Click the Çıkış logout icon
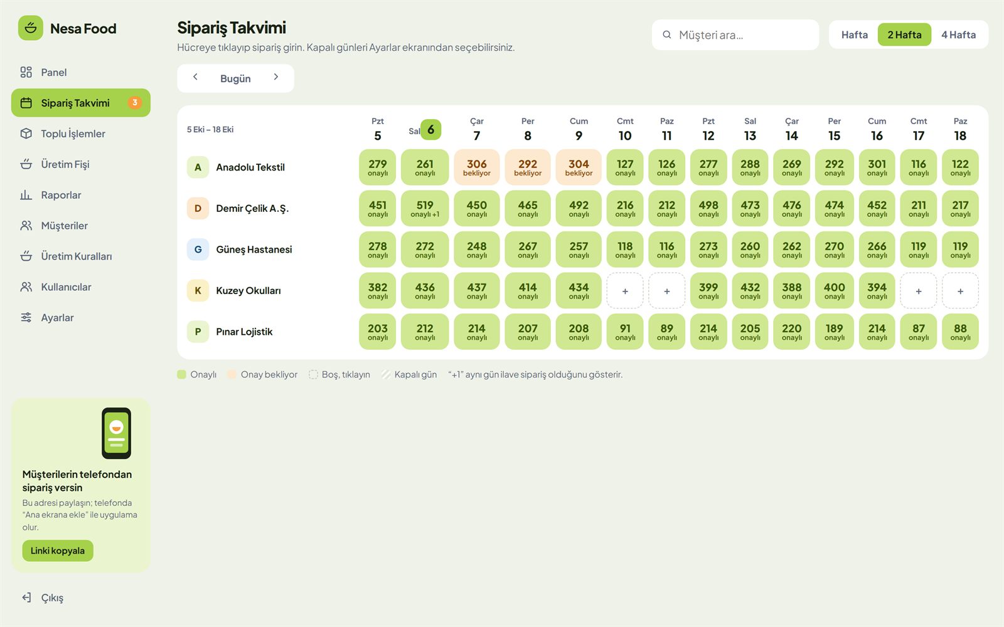This screenshot has height=627, width=1004. point(26,598)
